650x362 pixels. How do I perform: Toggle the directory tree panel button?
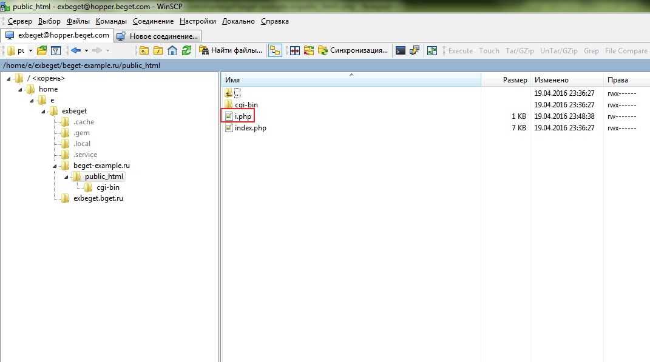click(x=275, y=51)
